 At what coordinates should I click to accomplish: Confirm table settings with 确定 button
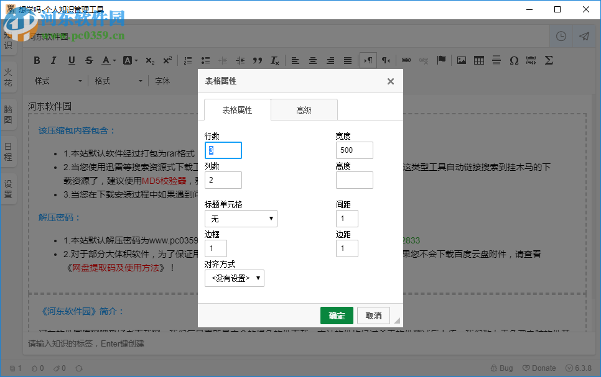[337, 316]
